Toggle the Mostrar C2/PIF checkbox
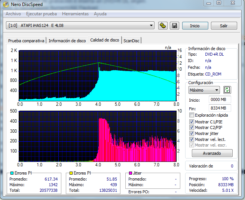This screenshot has width=245, height=200. pos(192,127)
